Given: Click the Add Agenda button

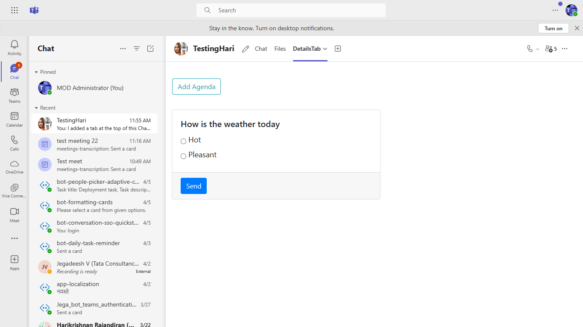Looking at the screenshot, I should point(196,87).
